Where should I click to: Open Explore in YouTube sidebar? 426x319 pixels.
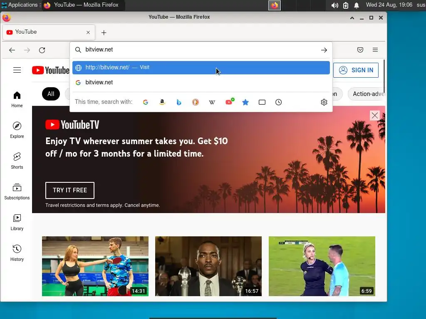(17, 130)
